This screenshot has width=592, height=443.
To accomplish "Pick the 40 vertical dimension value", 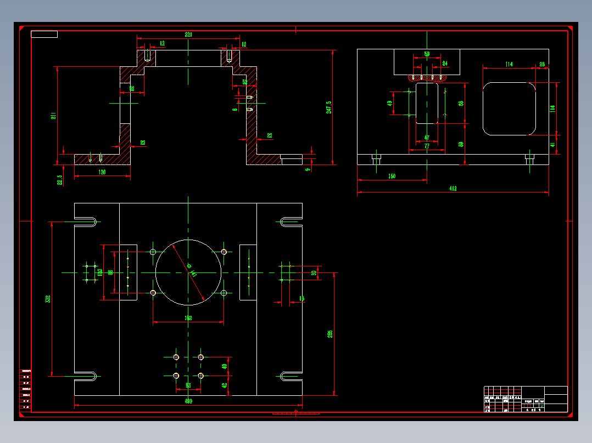I will [x=225, y=366].
